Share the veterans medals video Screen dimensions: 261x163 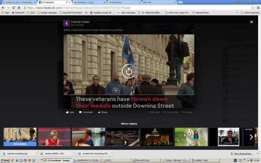click(103, 112)
